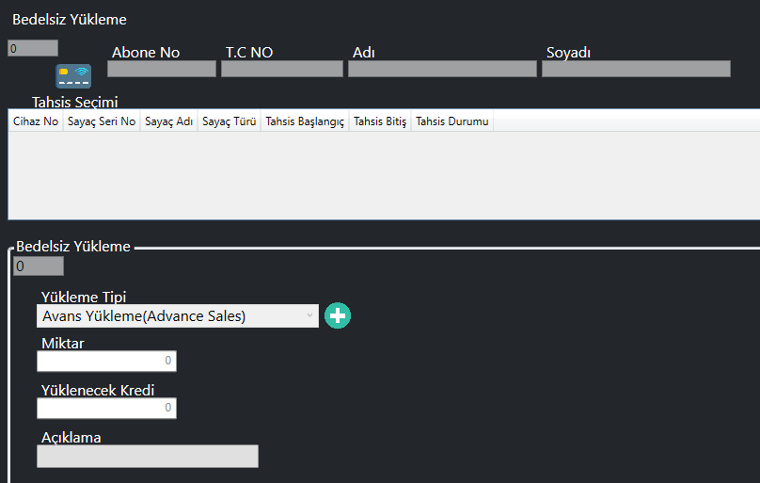
Task: Click the Sayaç Seri No column header
Action: (x=102, y=121)
